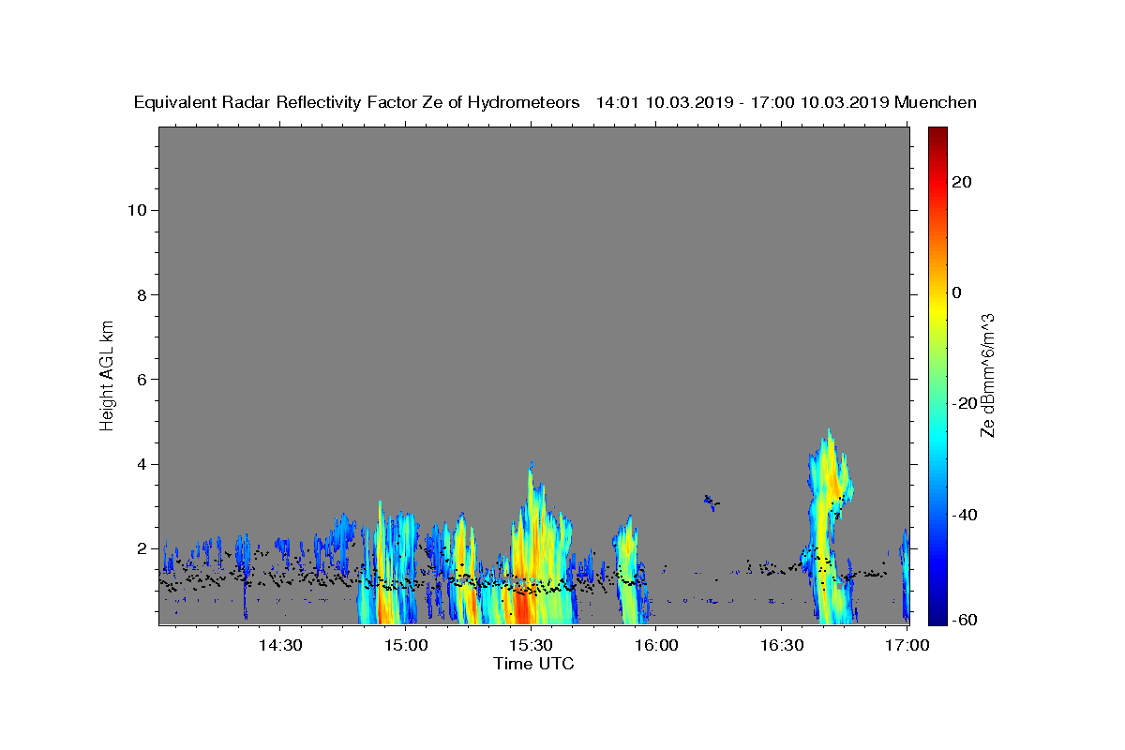The height and width of the screenshot is (750, 1125).
Task: Click the station name 'Muenchen' in the title
Action: (x=936, y=102)
